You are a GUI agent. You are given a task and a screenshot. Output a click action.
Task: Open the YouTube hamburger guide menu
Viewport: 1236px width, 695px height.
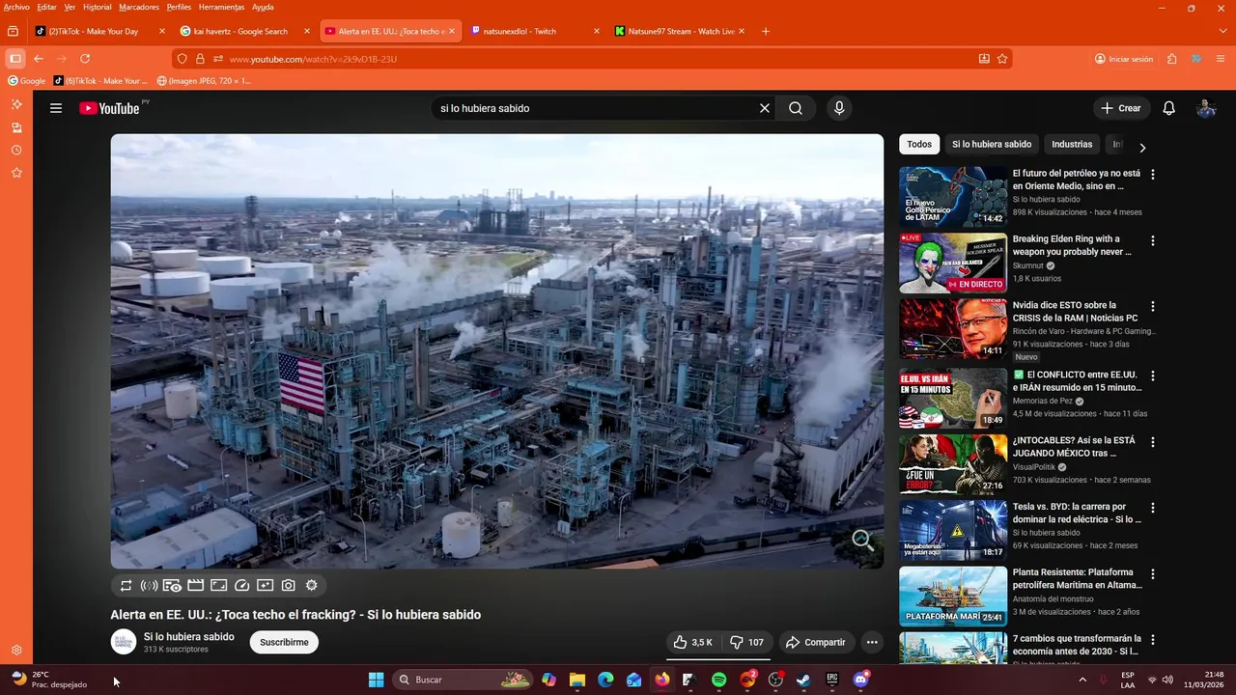[x=56, y=108]
